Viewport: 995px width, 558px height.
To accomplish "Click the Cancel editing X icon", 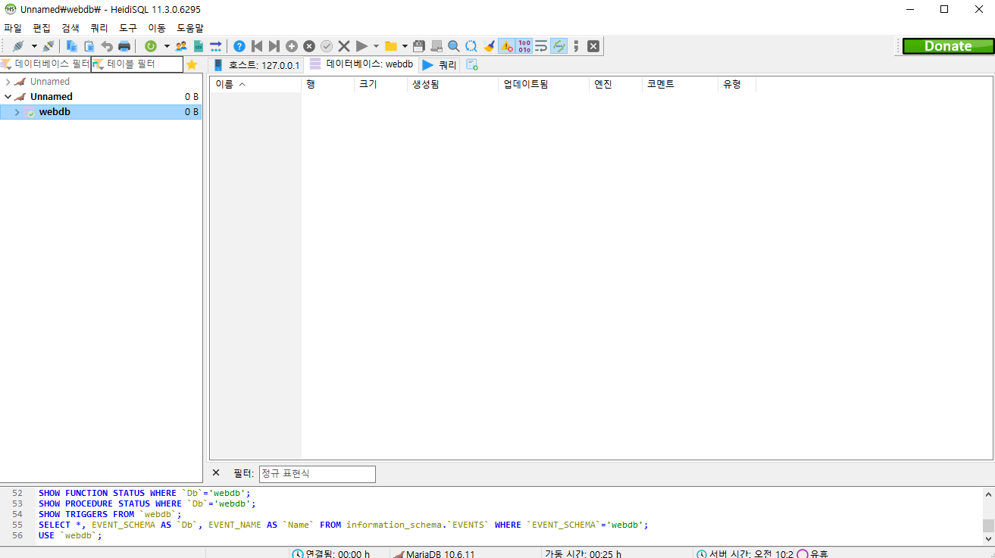I will tap(344, 46).
